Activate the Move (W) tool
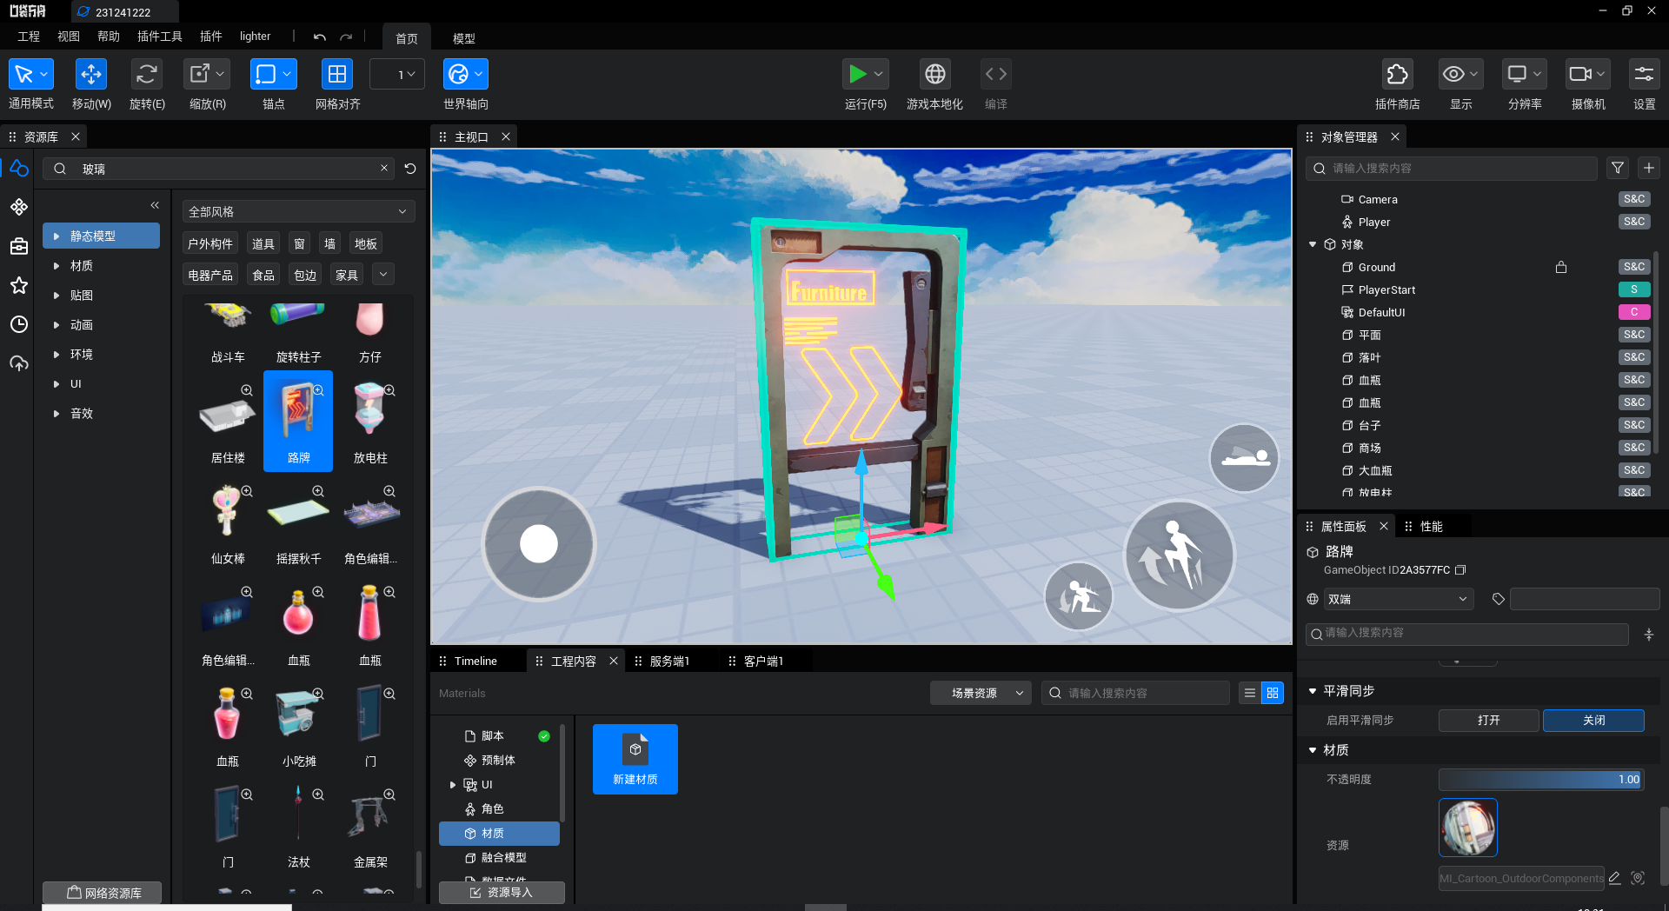 click(91, 75)
